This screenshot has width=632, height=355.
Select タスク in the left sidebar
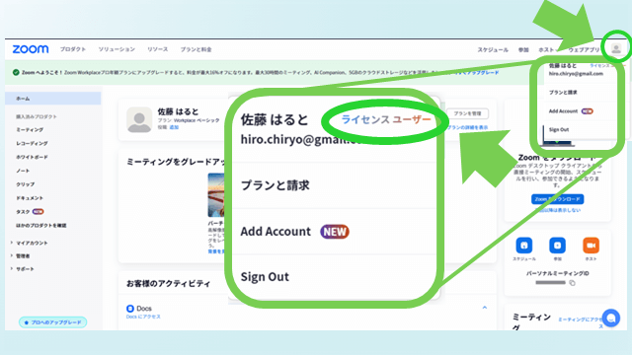click(23, 212)
